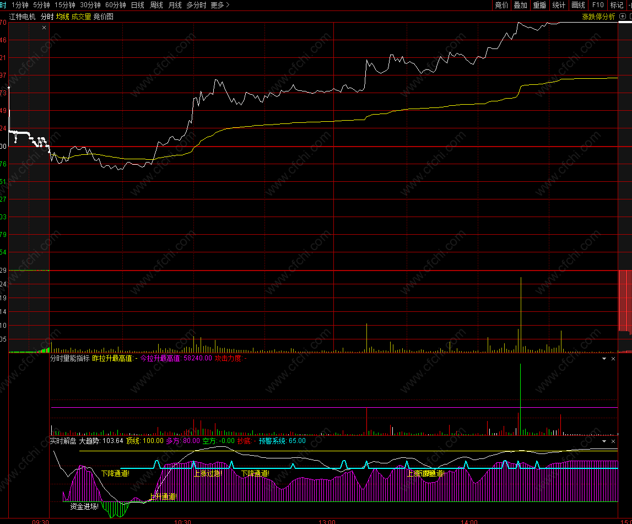Image resolution: width=632 pixels, height=524 pixels.
Task: Open the 多分时 multi-day view
Action: coord(196,5)
